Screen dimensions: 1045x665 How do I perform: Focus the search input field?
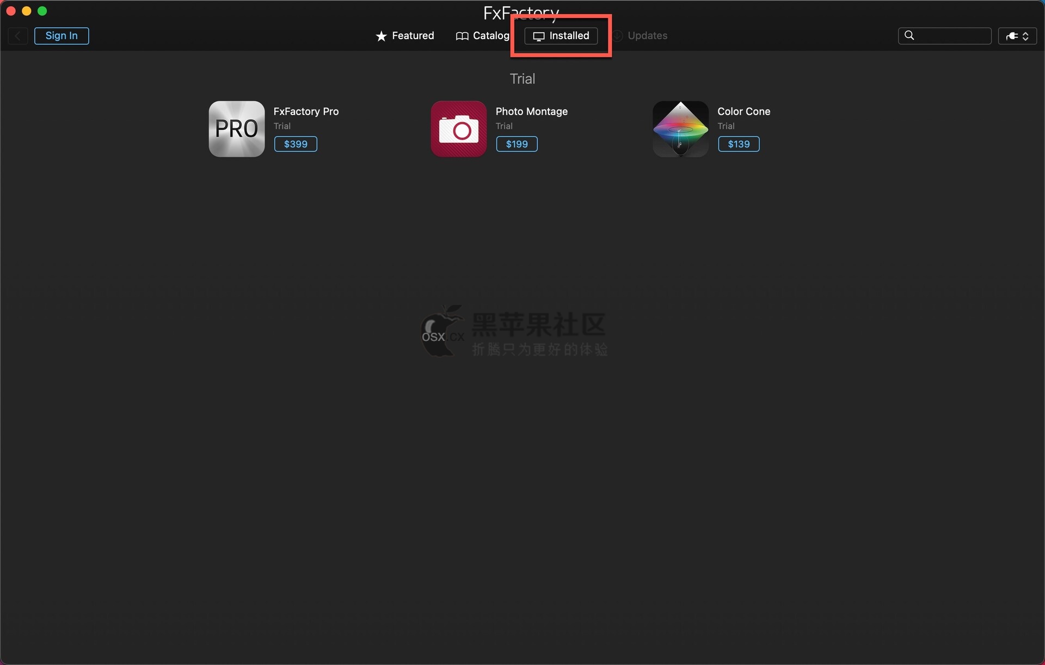(945, 36)
